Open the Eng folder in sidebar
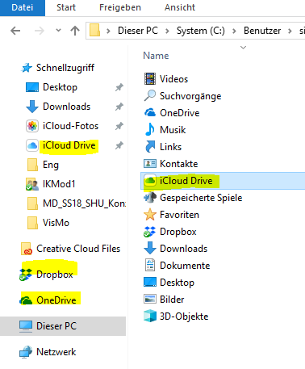 click(x=51, y=165)
